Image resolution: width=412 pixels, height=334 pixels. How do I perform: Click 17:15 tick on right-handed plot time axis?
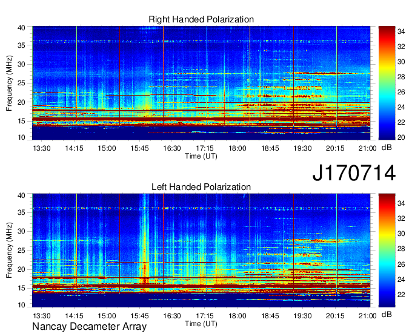click(205, 148)
